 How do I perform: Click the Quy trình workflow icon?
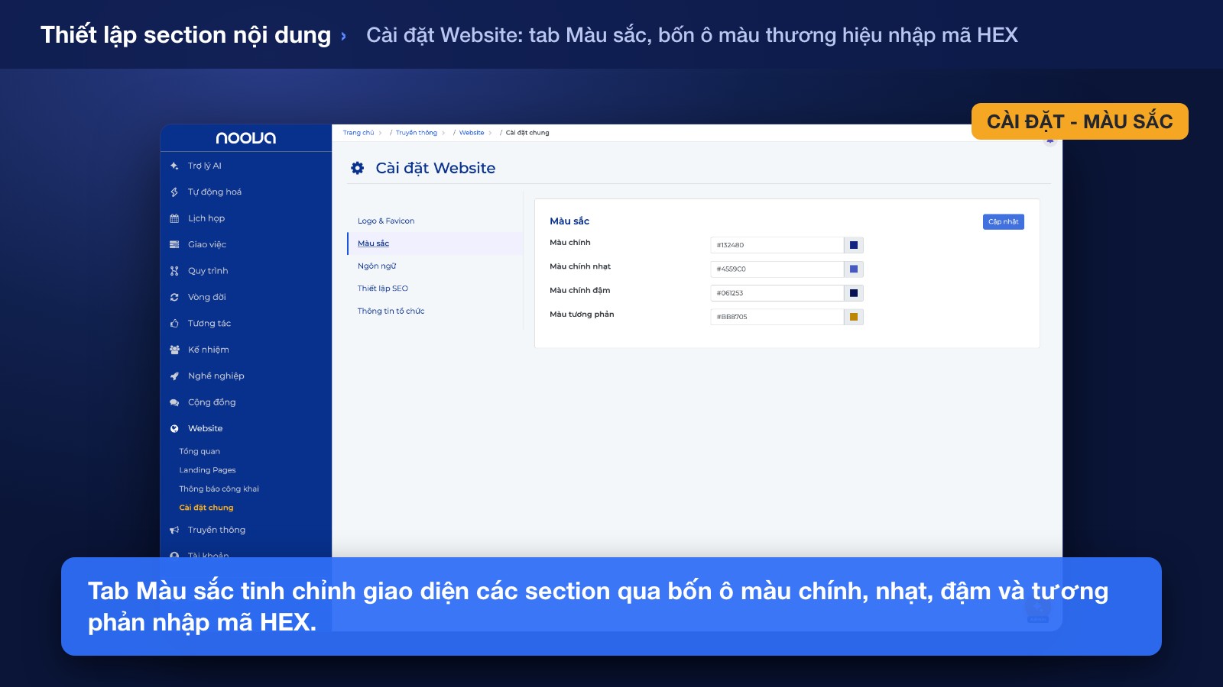coord(174,271)
